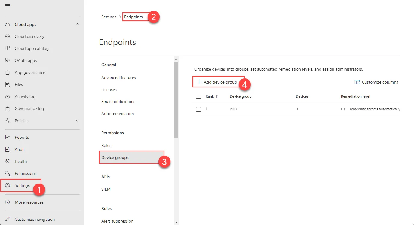The width and height of the screenshot is (414, 225).
Task: Click the Settings gear icon
Action: click(8, 185)
